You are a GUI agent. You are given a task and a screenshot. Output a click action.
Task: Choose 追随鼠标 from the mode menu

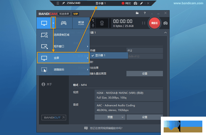click(63, 69)
